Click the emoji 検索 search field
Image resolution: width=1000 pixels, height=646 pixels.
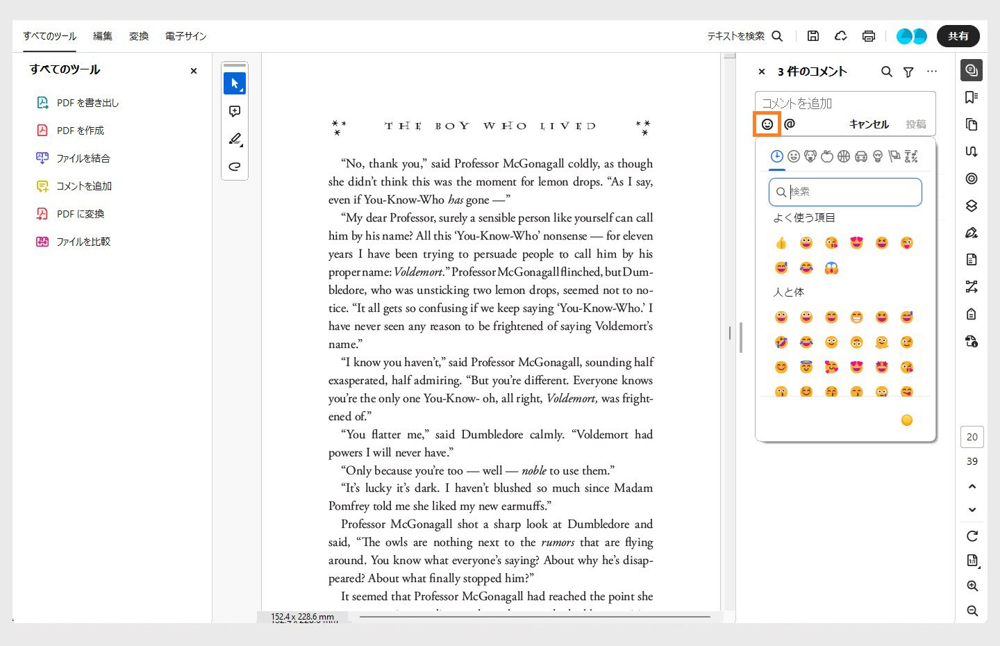[x=845, y=192]
